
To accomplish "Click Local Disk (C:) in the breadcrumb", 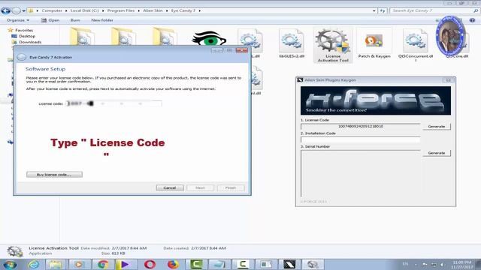I will pyautogui.click(x=85, y=10).
